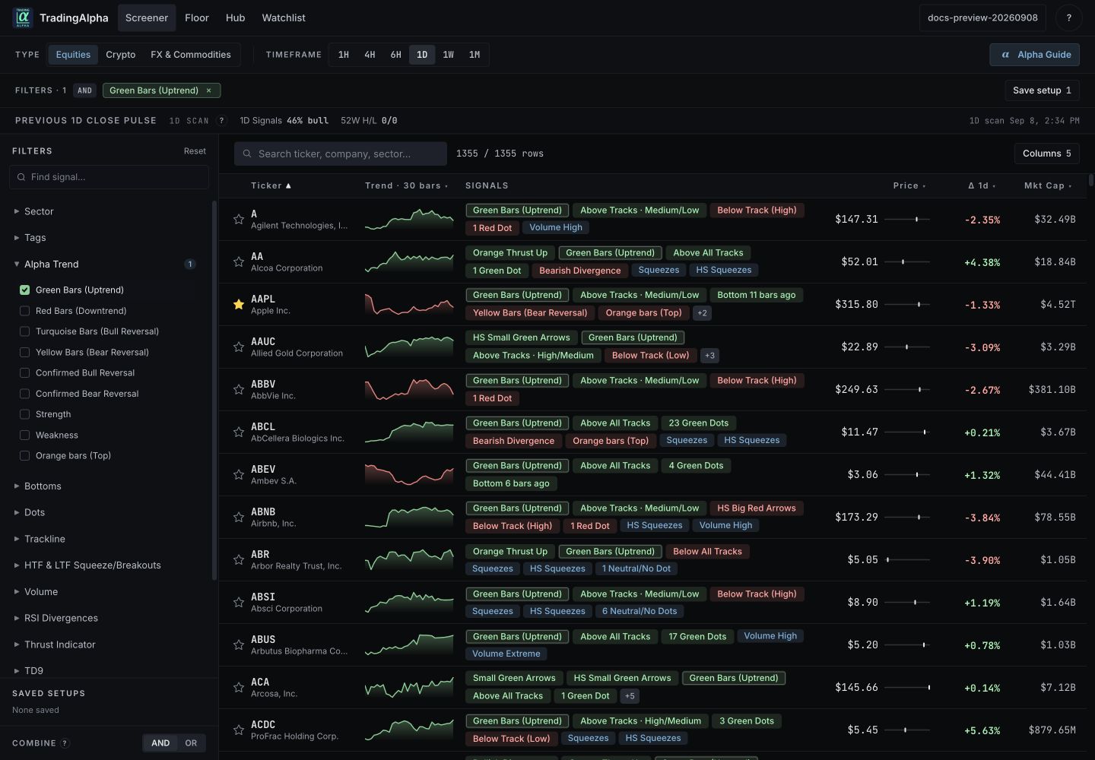Select the 4H timeframe
The height and width of the screenshot is (760, 1095).
[370, 55]
